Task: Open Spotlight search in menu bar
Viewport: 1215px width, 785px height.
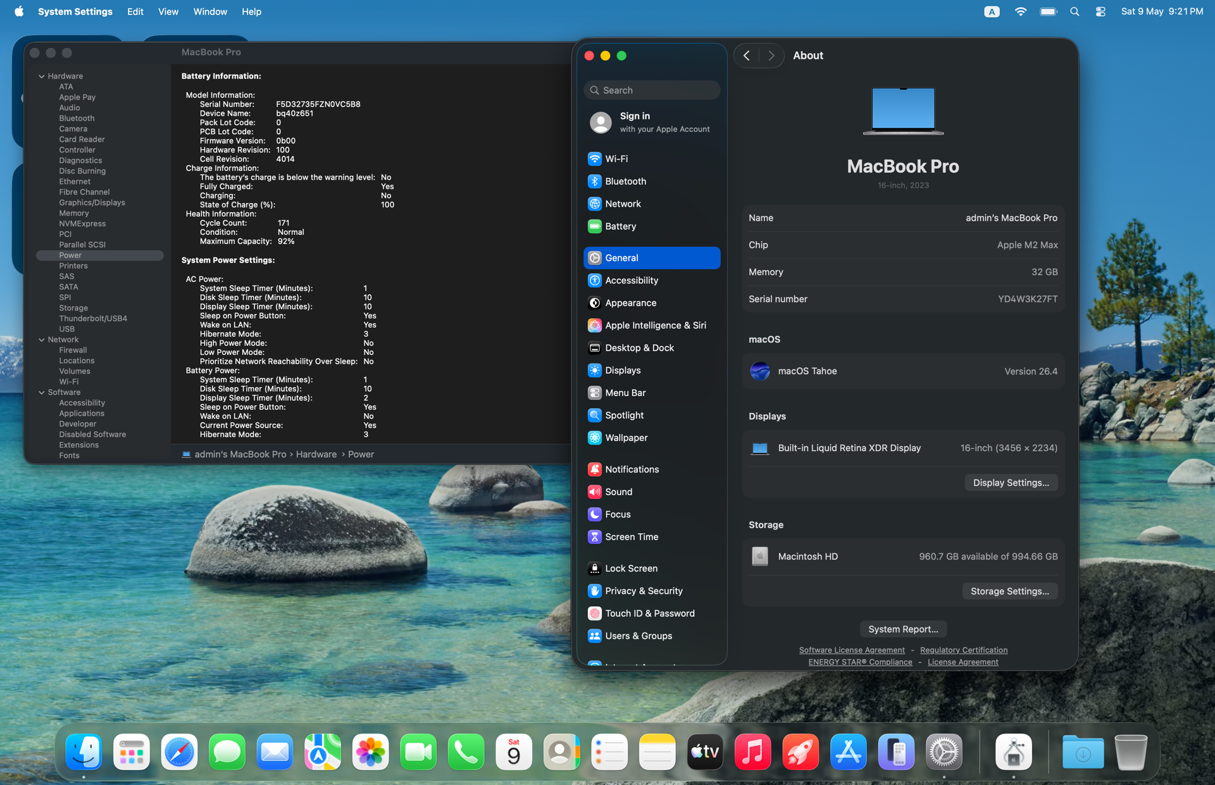Action: click(x=1075, y=11)
